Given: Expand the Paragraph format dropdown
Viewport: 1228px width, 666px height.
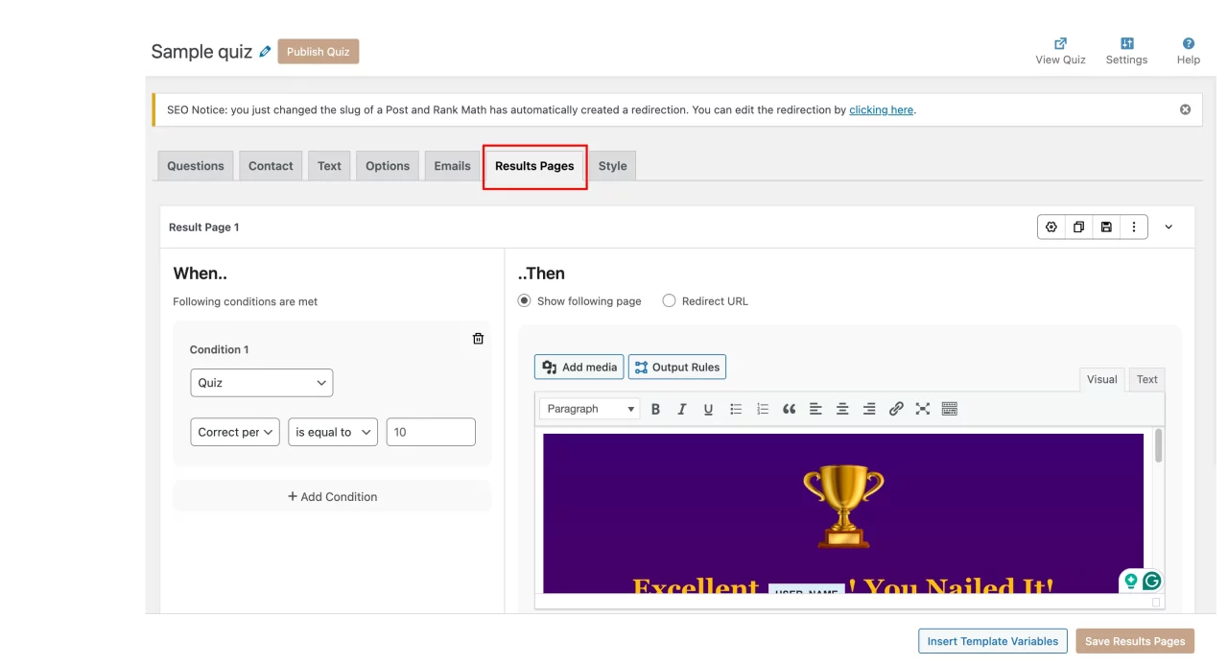Looking at the screenshot, I should [x=589, y=409].
